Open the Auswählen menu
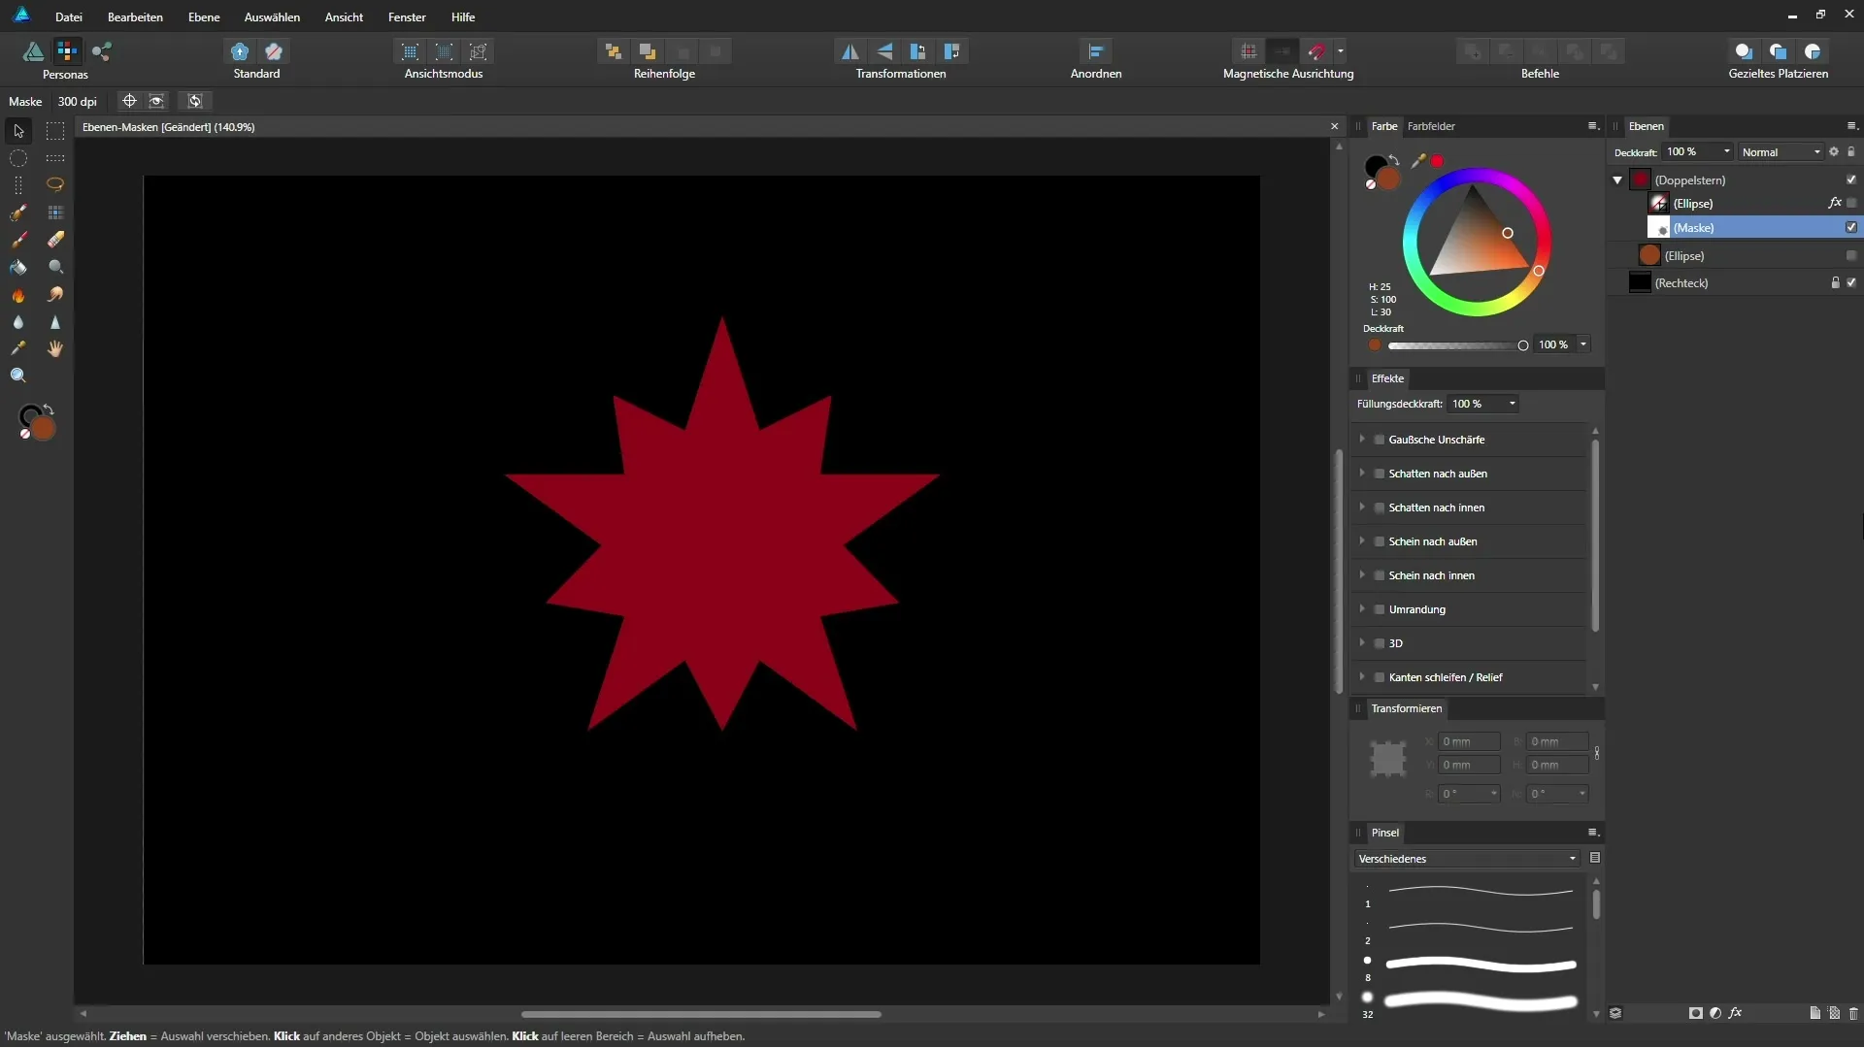 click(x=272, y=16)
